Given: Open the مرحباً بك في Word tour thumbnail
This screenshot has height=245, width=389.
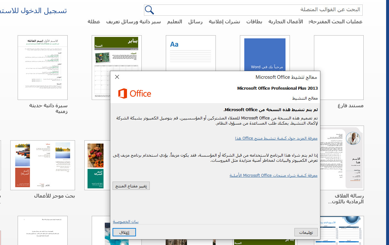Looking at the screenshot, I should (x=265, y=53).
